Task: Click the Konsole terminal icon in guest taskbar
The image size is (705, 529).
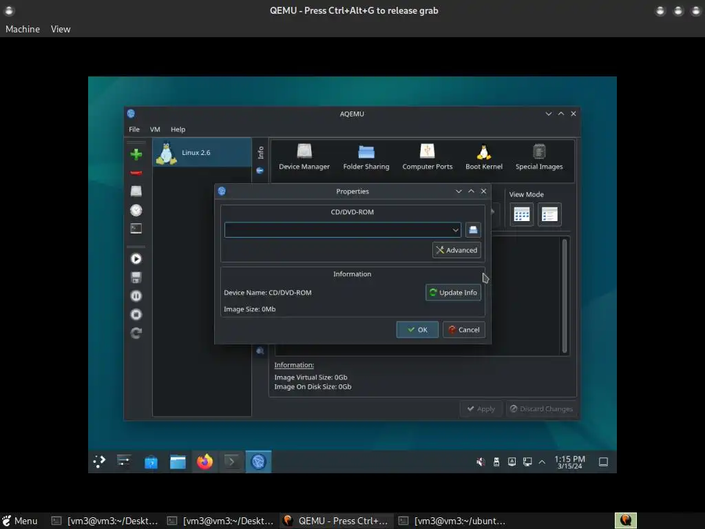Action: [231, 461]
